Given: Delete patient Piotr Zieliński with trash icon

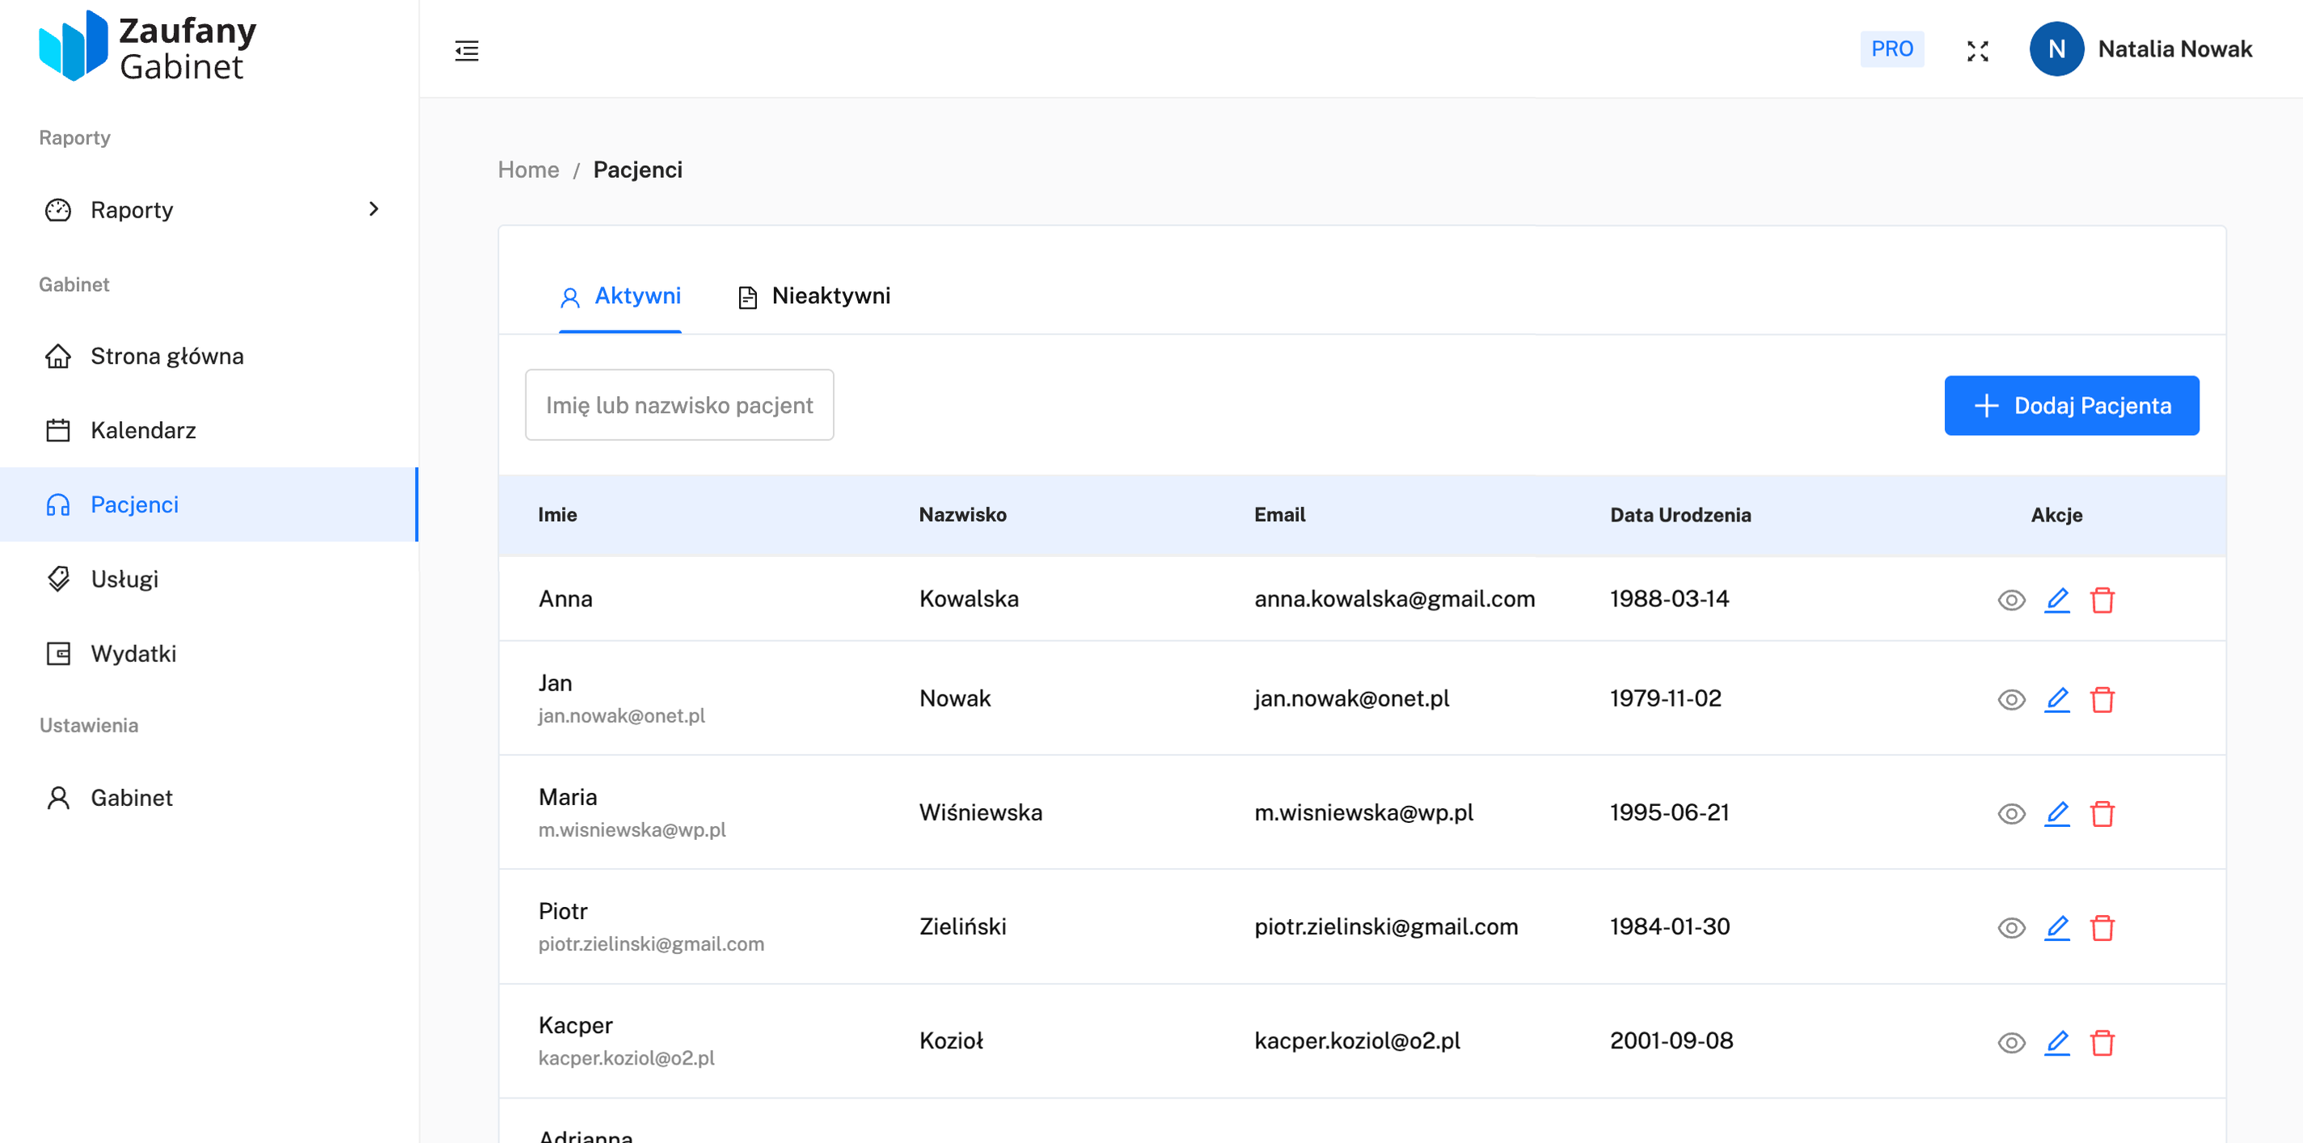Looking at the screenshot, I should point(2102,929).
